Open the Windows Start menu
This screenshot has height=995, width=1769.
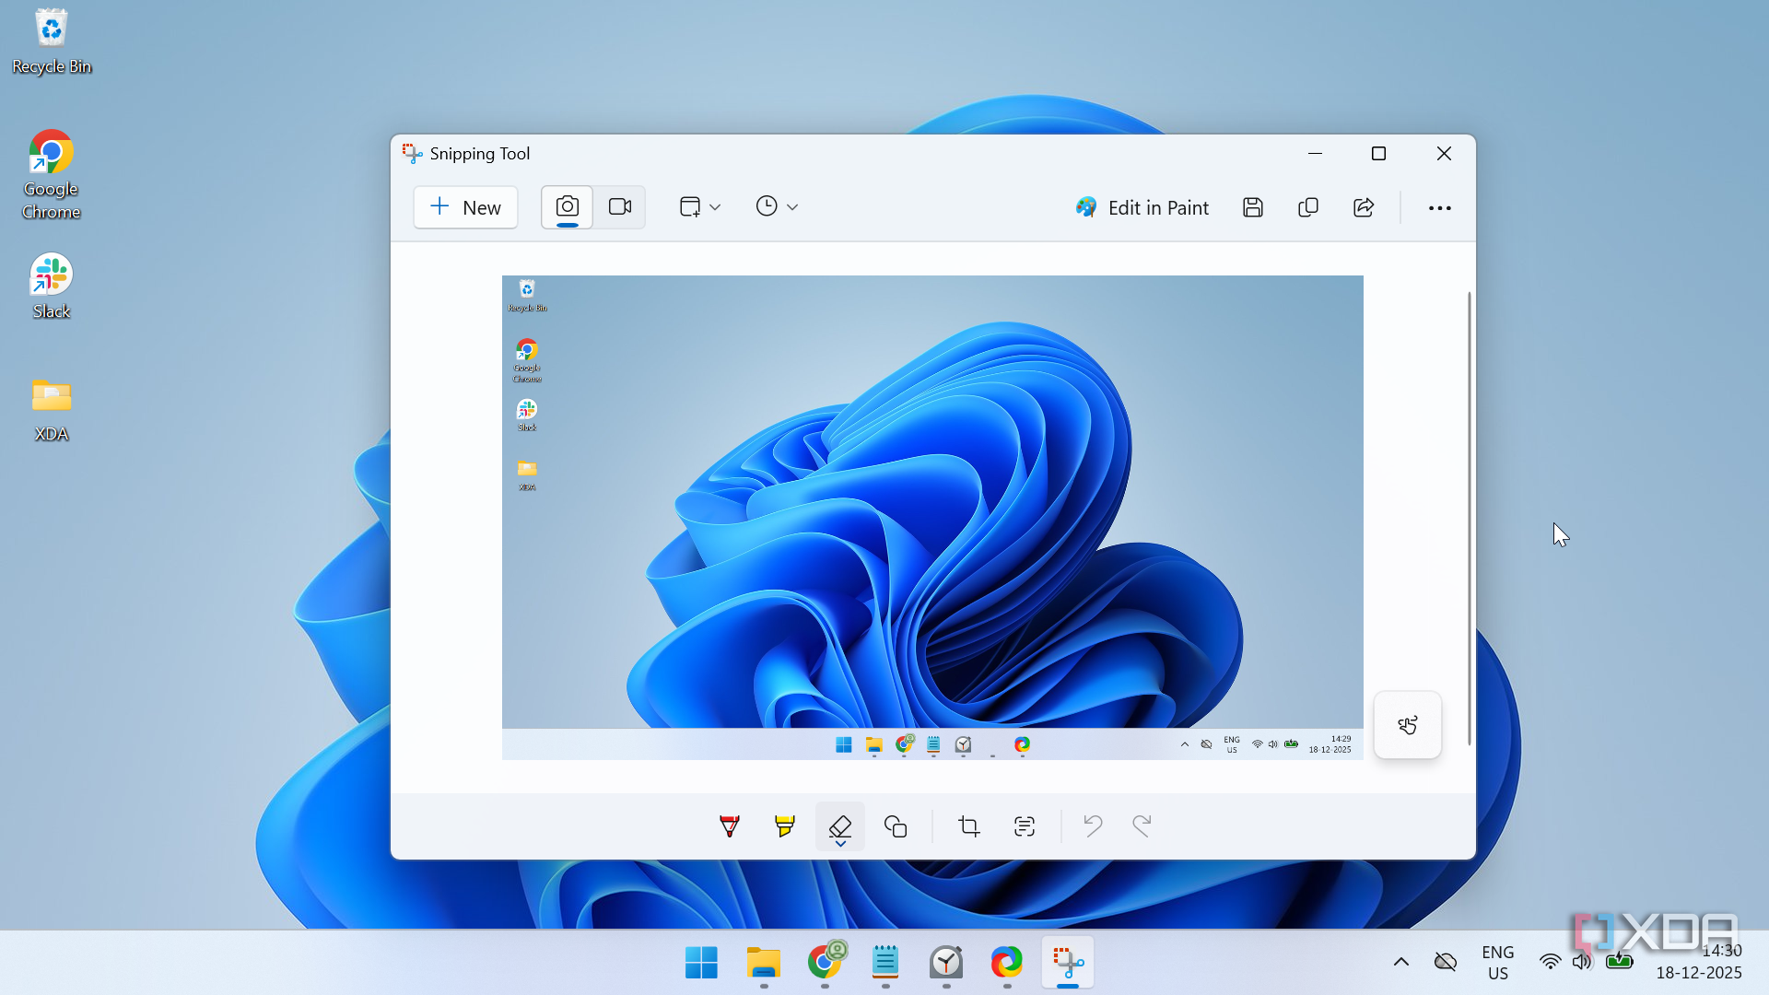[x=702, y=963]
